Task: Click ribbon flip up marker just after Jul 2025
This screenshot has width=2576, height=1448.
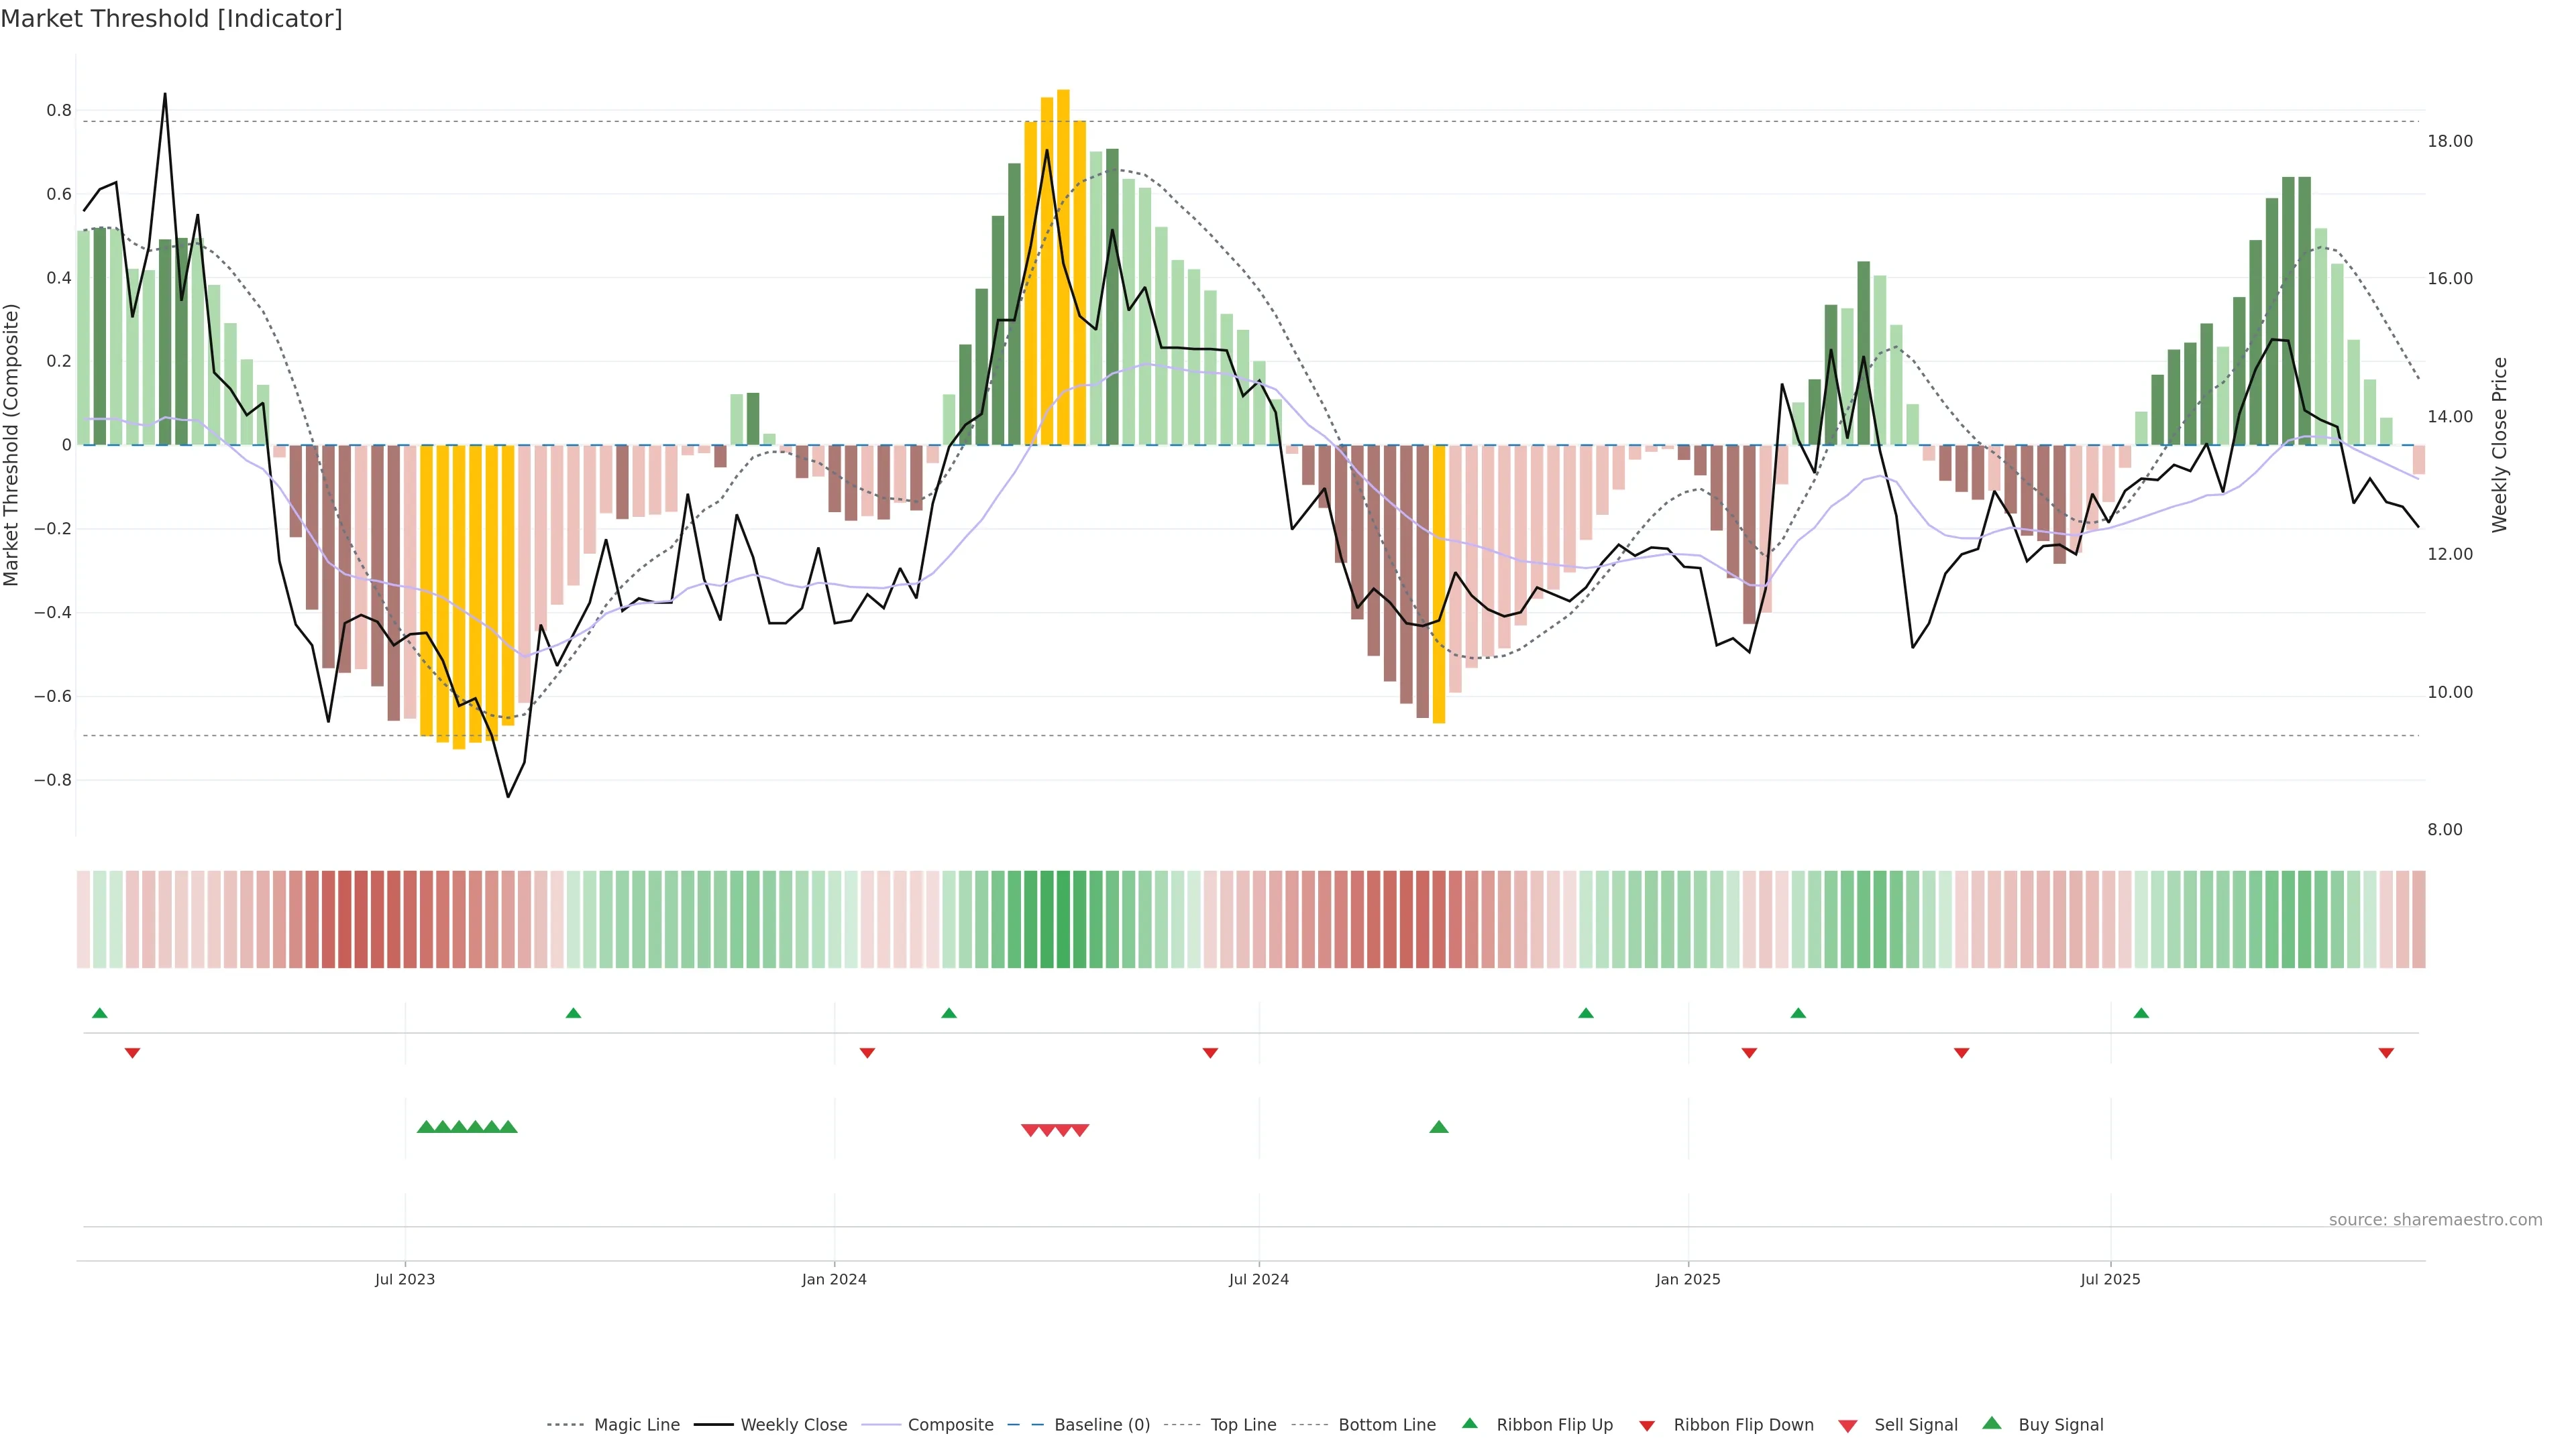Action: pyautogui.click(x=2141, y=1014)
